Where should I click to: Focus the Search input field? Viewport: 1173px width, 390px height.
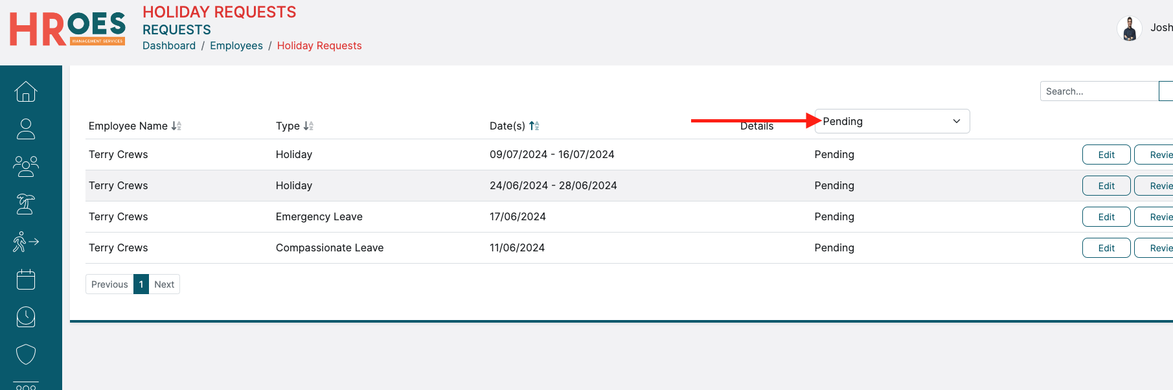click(1099, 91)
